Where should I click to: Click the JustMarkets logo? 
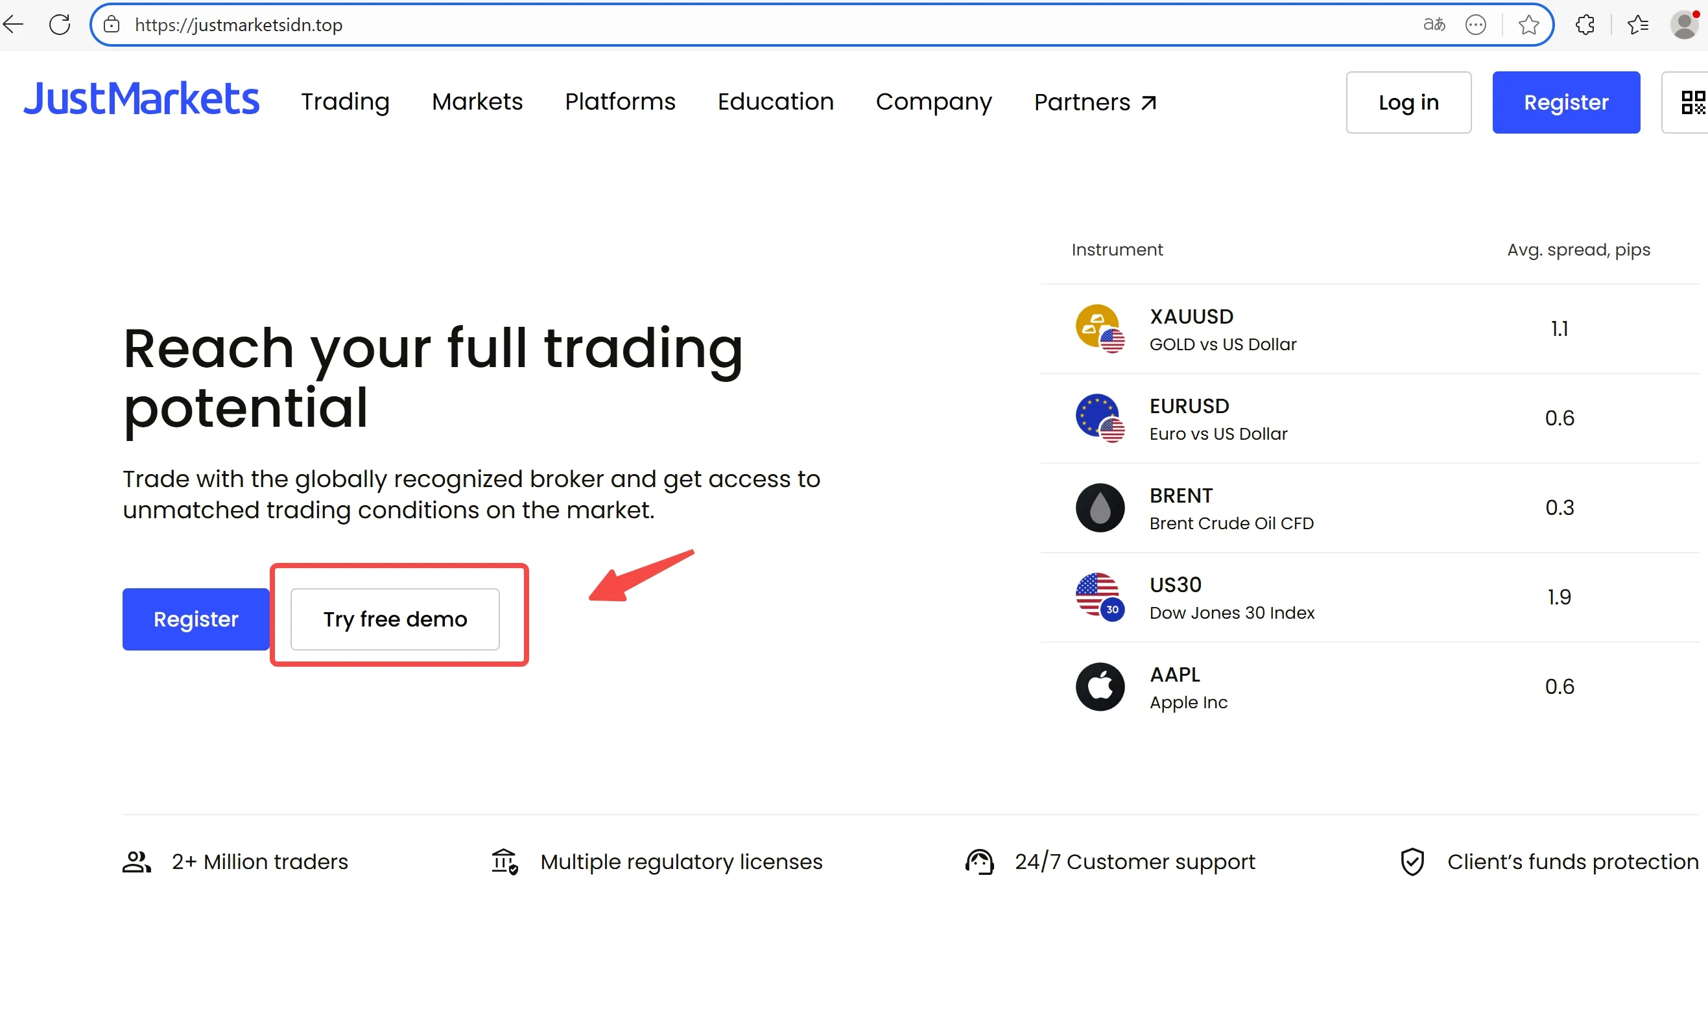pos(142,99)
